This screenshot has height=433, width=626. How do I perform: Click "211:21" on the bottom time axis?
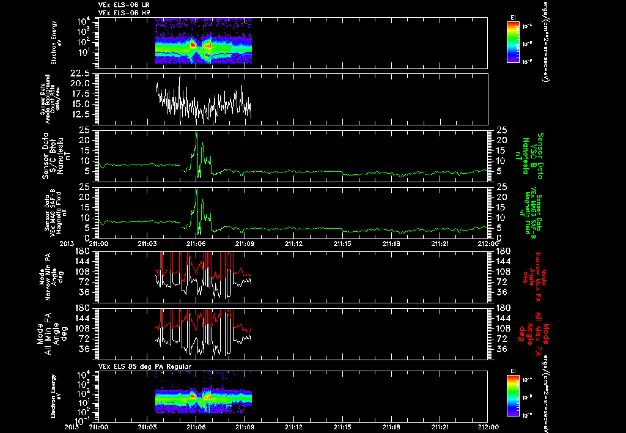440,427
